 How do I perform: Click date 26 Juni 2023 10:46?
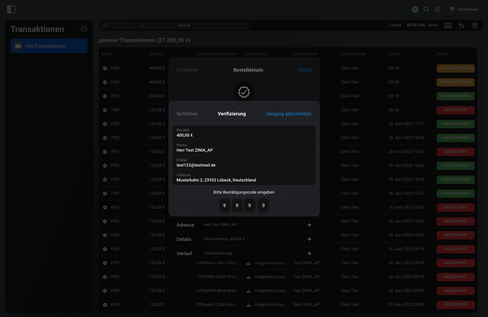tap(406, 165)
